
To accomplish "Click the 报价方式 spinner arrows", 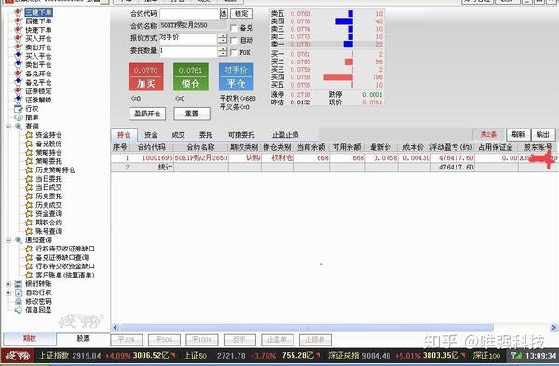I will 223,38.
